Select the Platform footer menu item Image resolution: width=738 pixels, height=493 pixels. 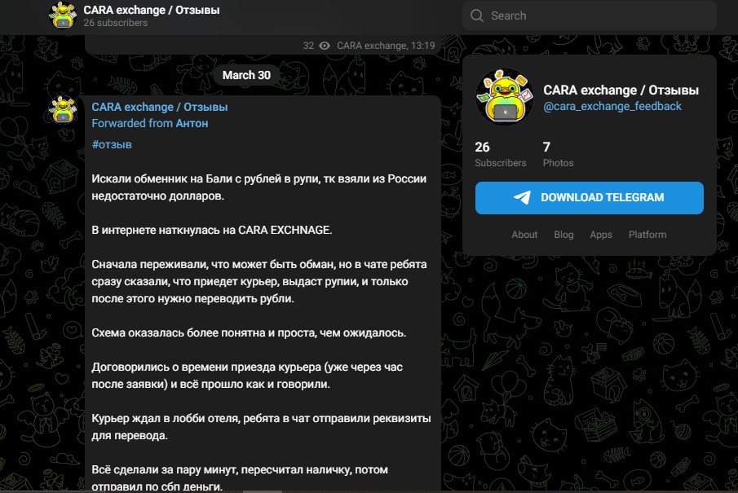point(647,235)
